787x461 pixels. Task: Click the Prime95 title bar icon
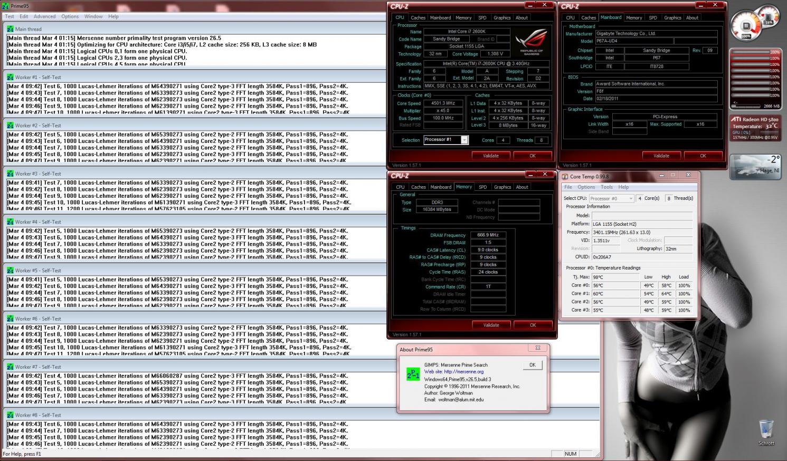[5, 6]
